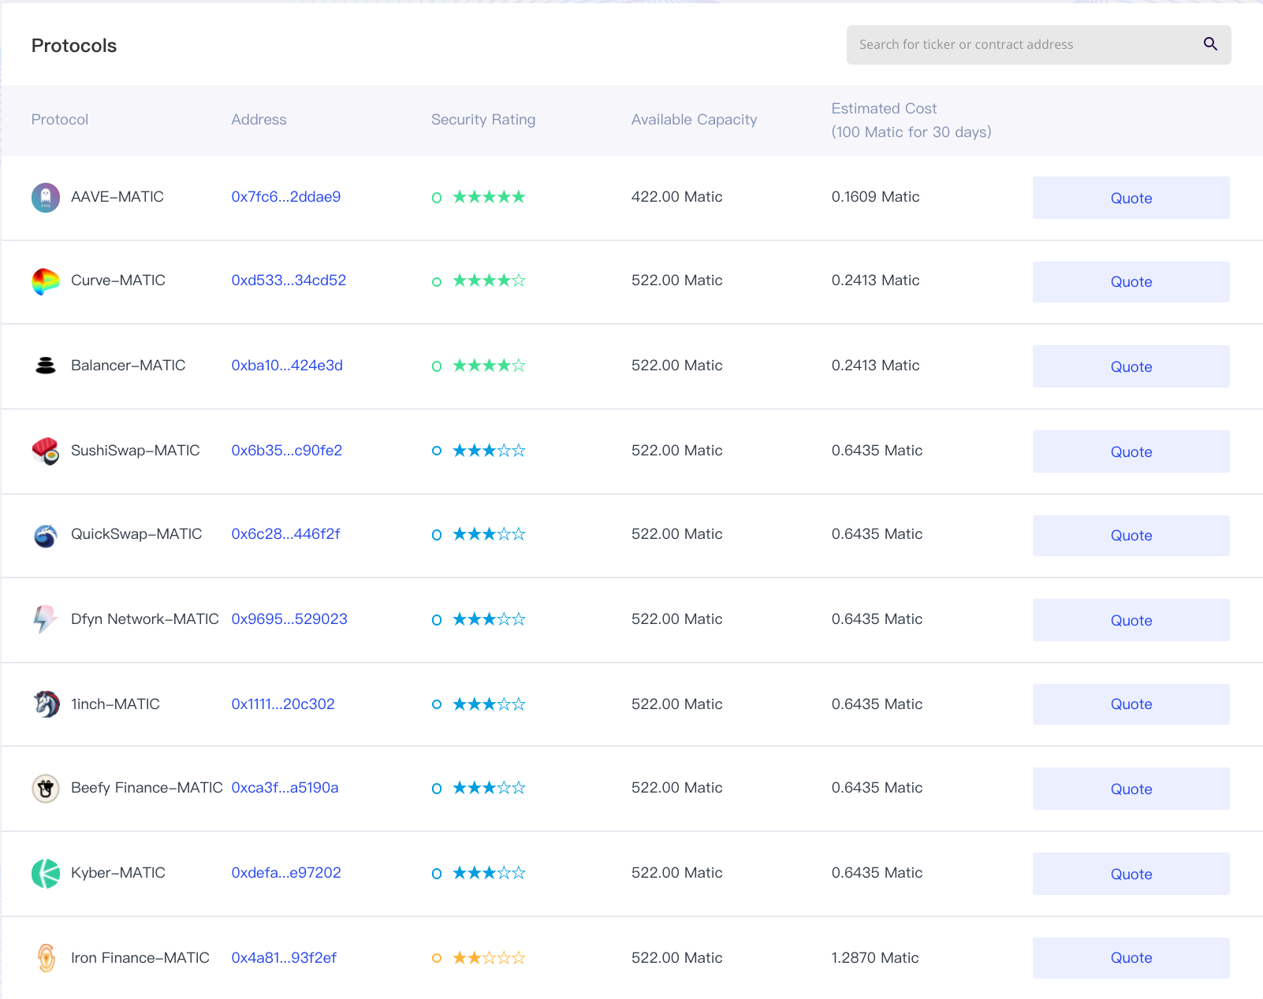The width and height of the screenshot is (1263, 999).
Task: Click the search magnifier icon
Action: 1210,44
